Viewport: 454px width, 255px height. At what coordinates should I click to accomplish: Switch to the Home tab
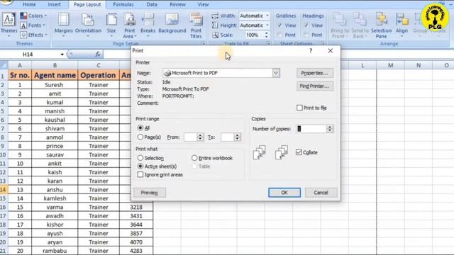tap(29, 4)
